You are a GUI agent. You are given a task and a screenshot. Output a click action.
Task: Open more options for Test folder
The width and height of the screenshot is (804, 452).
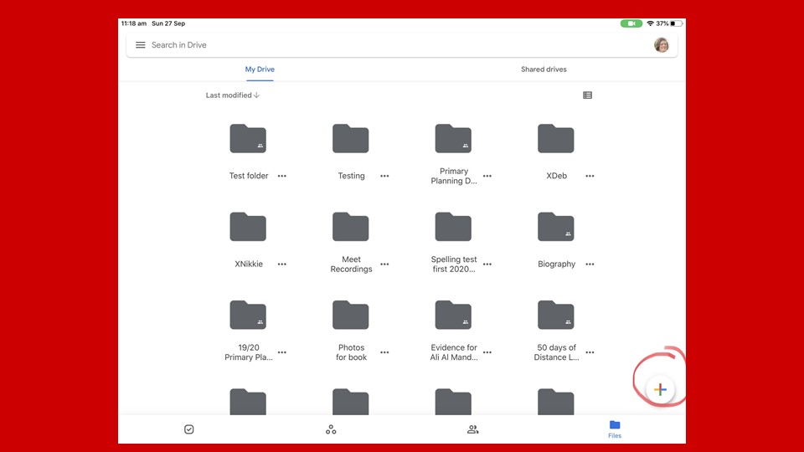[282, 176]
